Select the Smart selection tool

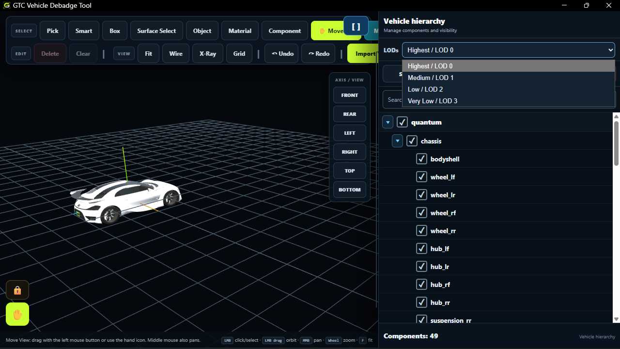tap(84, 31)
